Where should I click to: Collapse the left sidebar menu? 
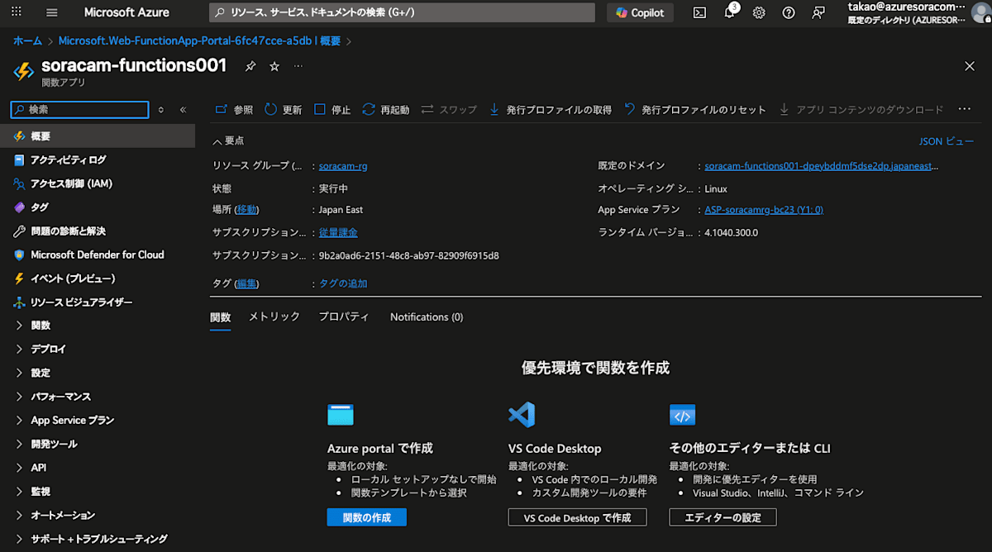183,109
